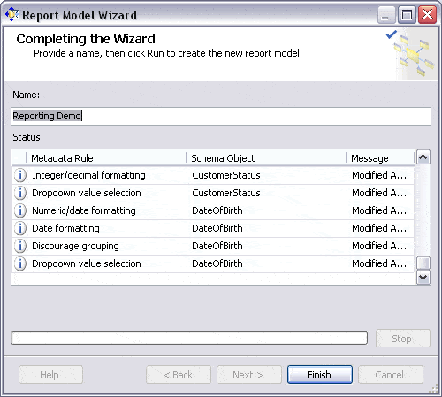Click info icon for Integer/decimal formatting row

20,175
